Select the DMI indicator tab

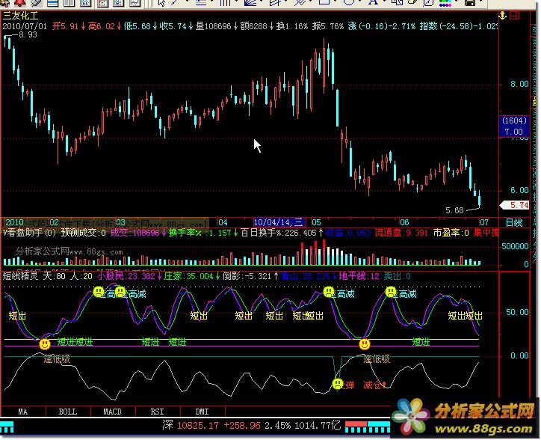(202, 412)
